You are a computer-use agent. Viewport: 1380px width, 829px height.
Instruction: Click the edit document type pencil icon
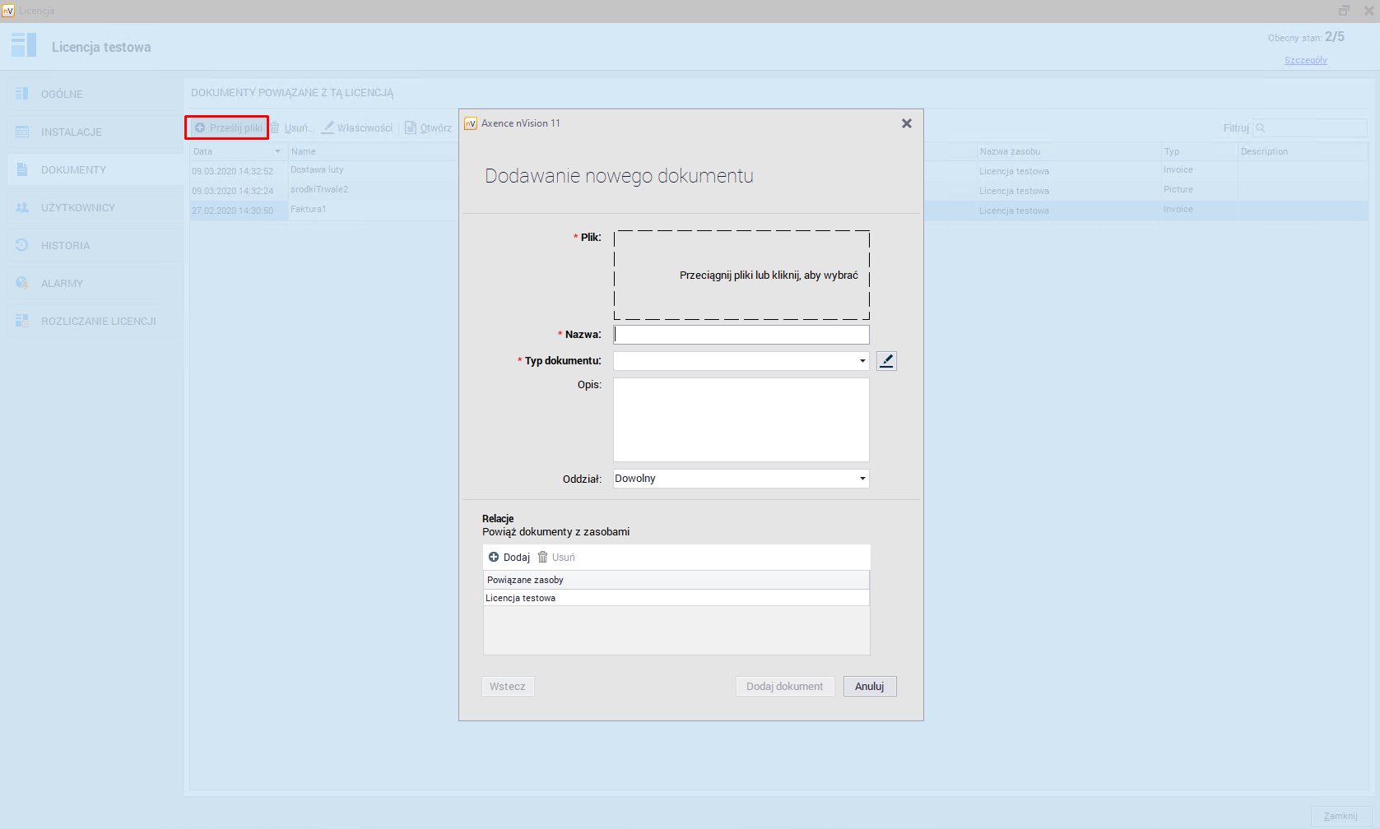886,361
